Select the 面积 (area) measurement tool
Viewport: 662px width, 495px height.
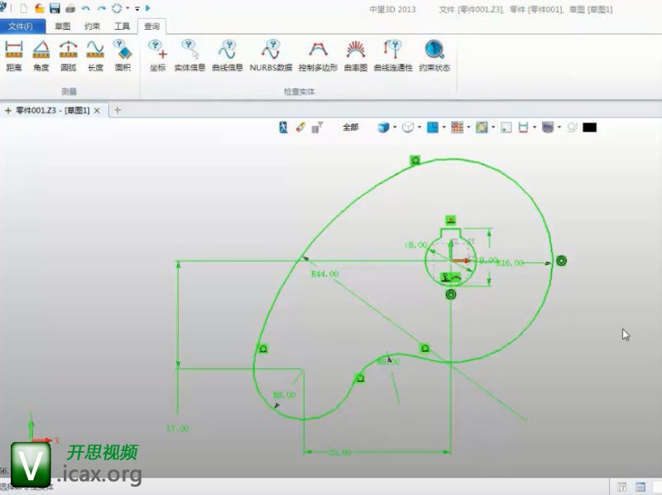tap(122, 55)
